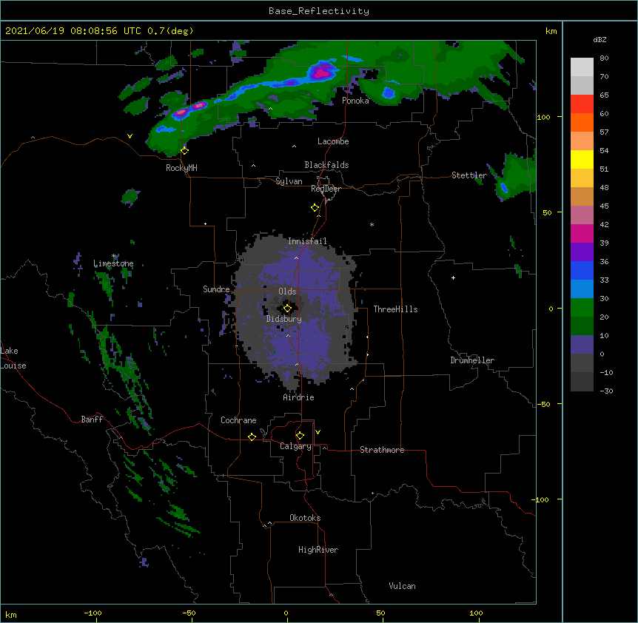
Task: Pick the purple 39 dBZ legend swatch
Action: (582, 252)
